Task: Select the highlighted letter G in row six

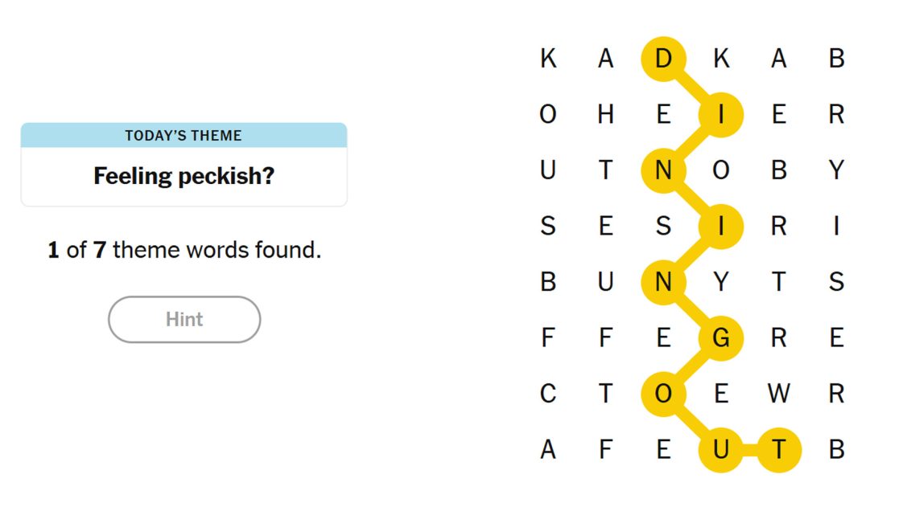Action: click(x=721, y=338)
